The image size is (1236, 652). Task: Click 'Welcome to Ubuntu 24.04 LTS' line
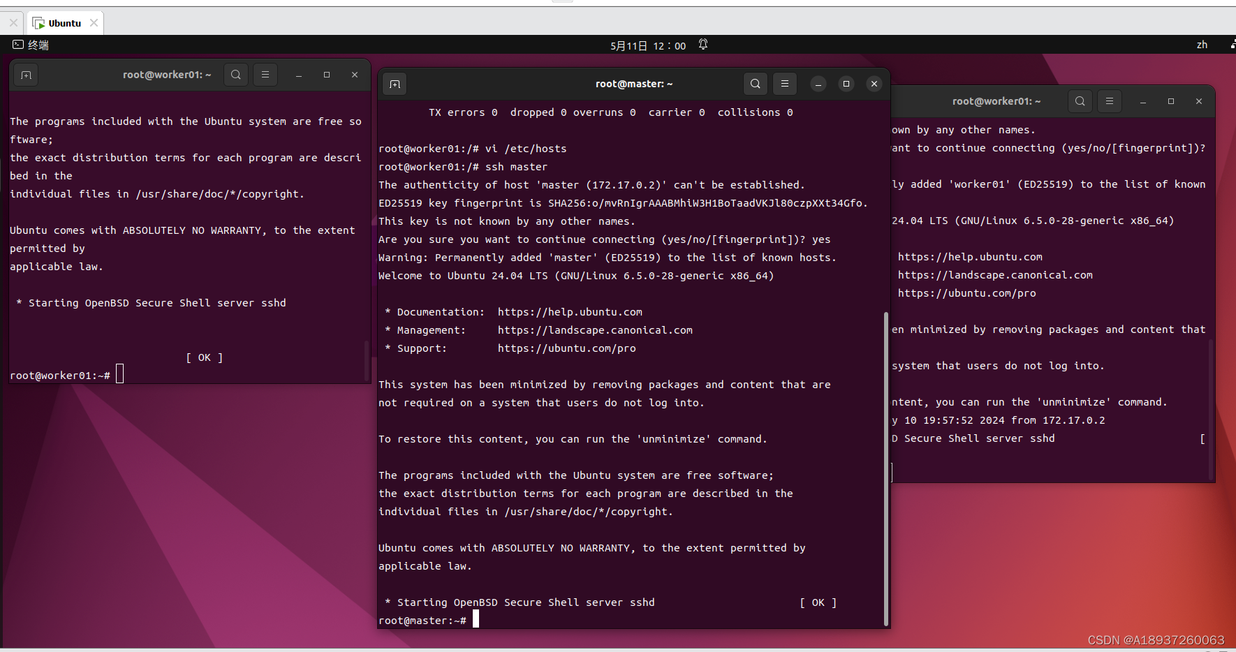pyautogui.click(x=576, y=276)
